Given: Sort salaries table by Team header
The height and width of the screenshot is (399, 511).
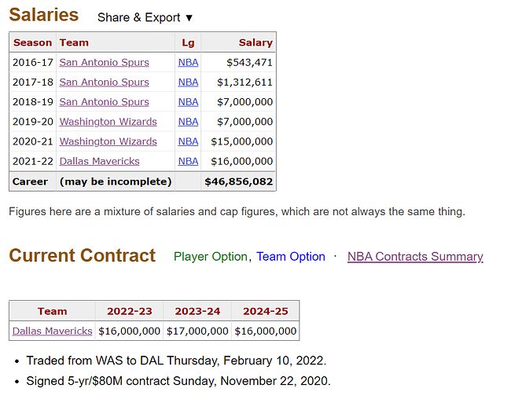Looking at the screenshot, I should click(x=116, y=42).
